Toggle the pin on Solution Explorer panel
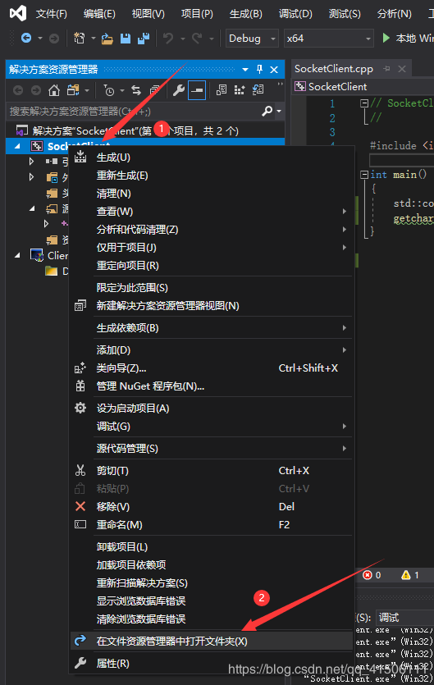 click(259, 69)
